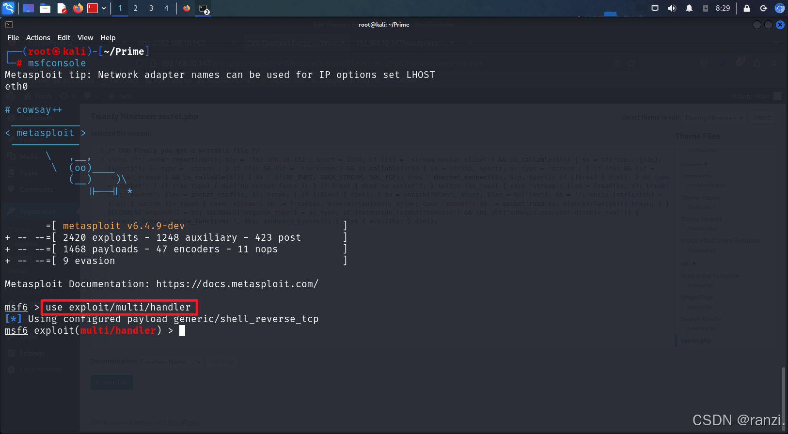
Task: Click the 'msfconsole' command text
Action: 57,63
